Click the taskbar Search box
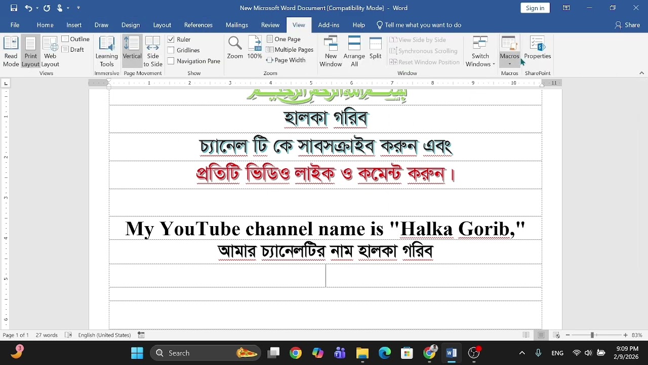This screenshot has width=648, height=365. coord(206,353)
